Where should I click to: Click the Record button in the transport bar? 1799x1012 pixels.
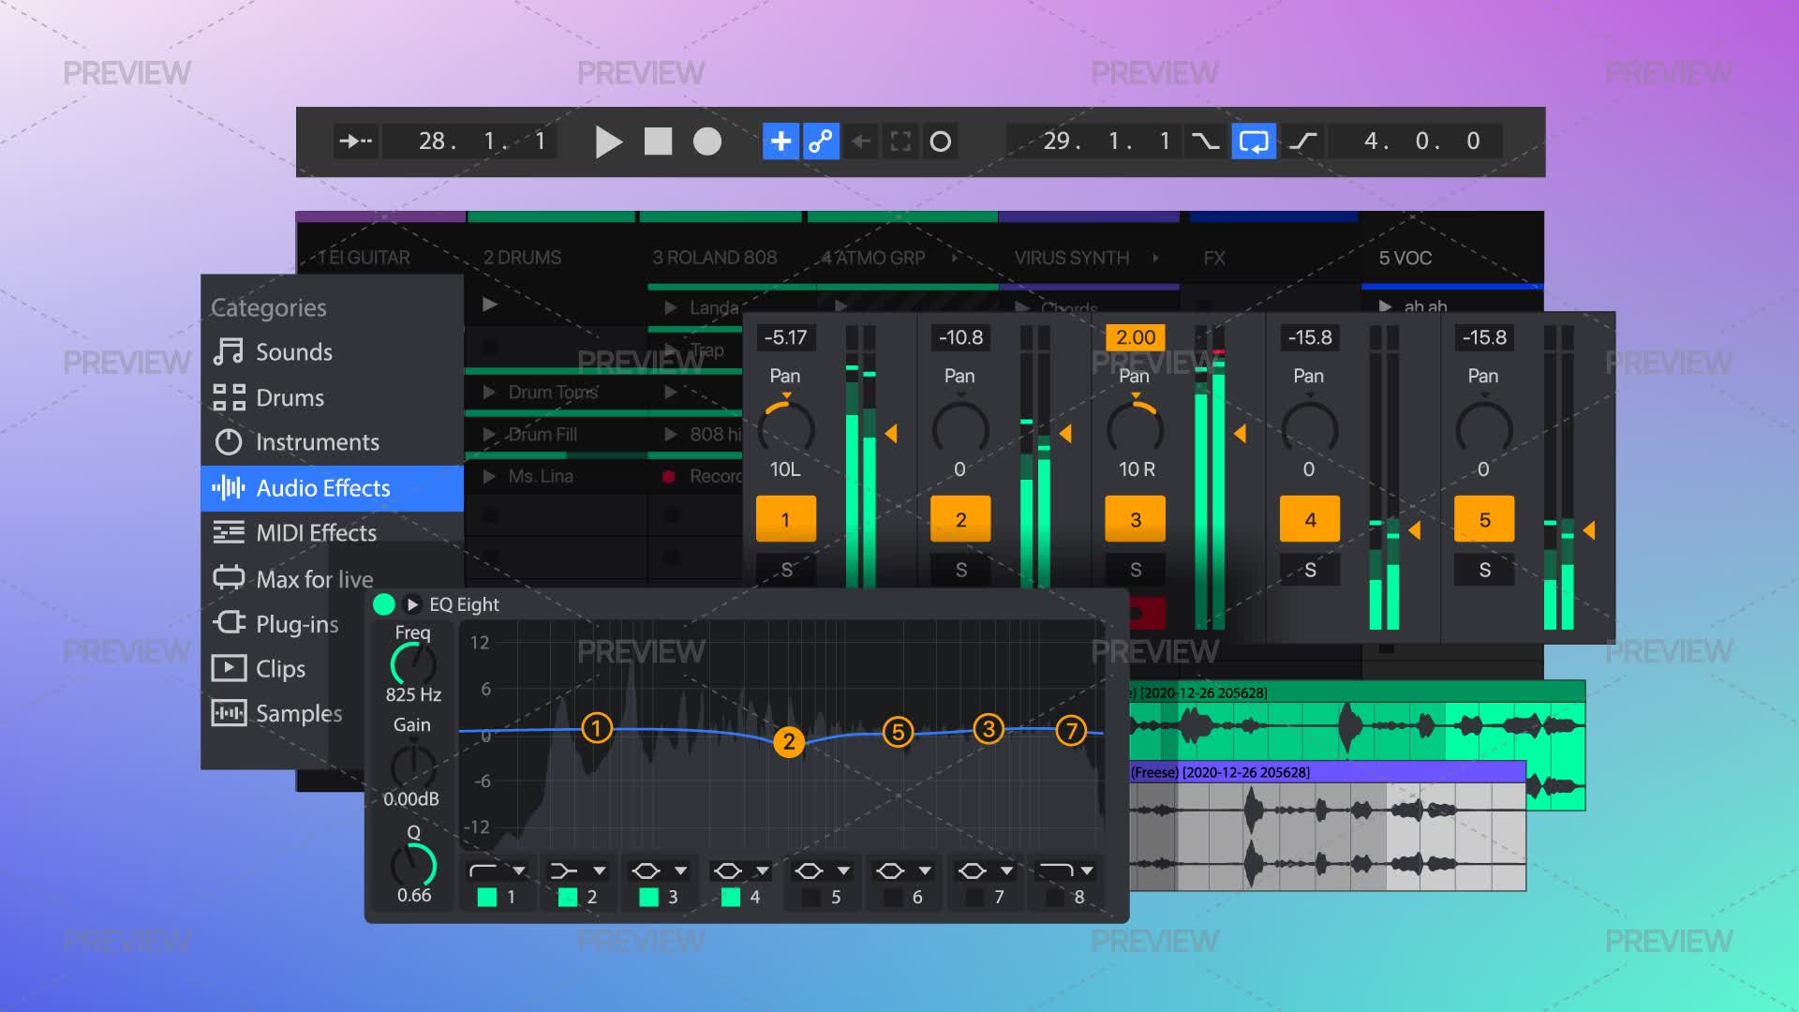tap(707, 141)
